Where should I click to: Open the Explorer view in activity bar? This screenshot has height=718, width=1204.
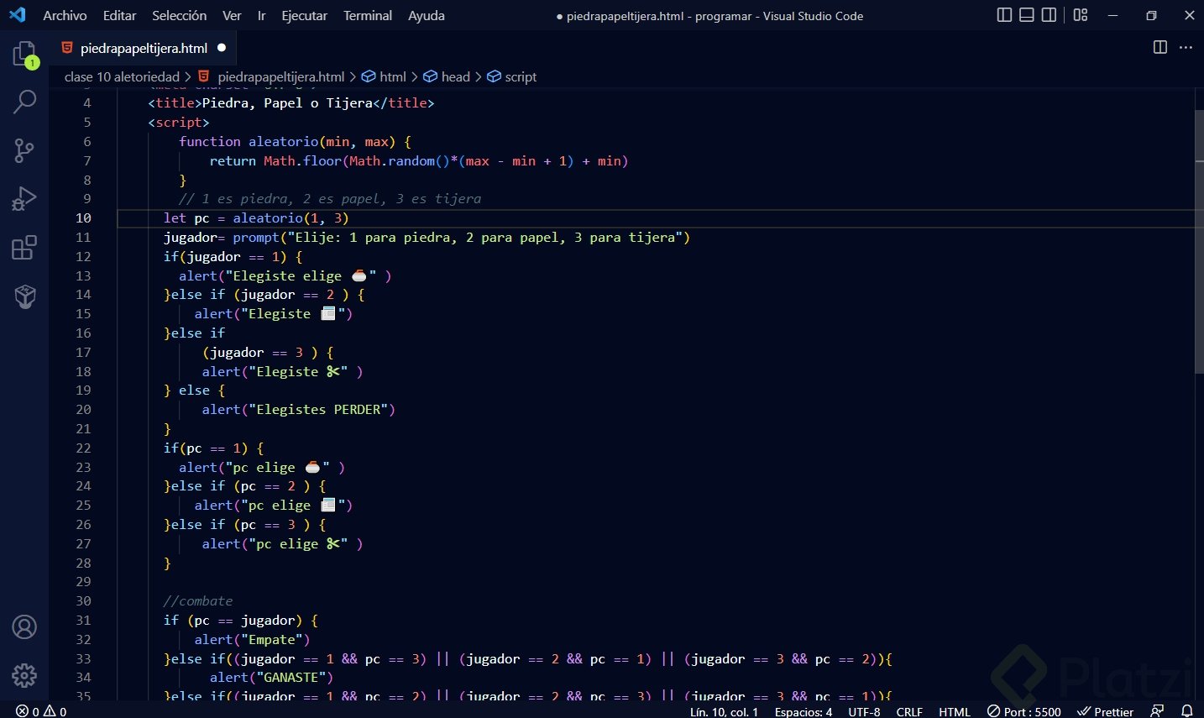click(x=24, y=55)
